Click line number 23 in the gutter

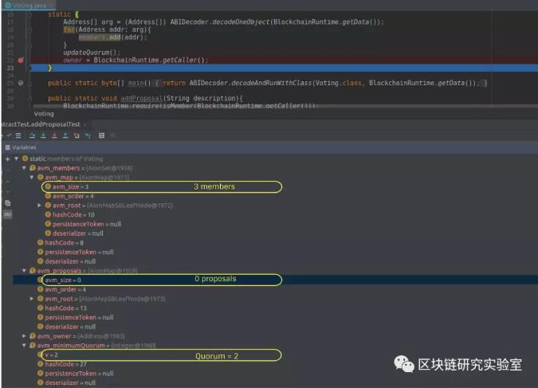click(10, 68)
